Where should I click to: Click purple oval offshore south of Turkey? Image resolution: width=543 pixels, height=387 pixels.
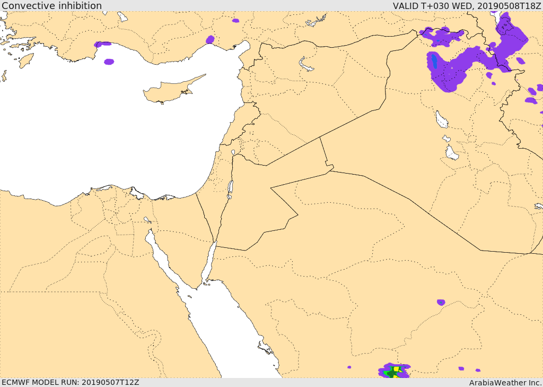[x=109, y=62]
